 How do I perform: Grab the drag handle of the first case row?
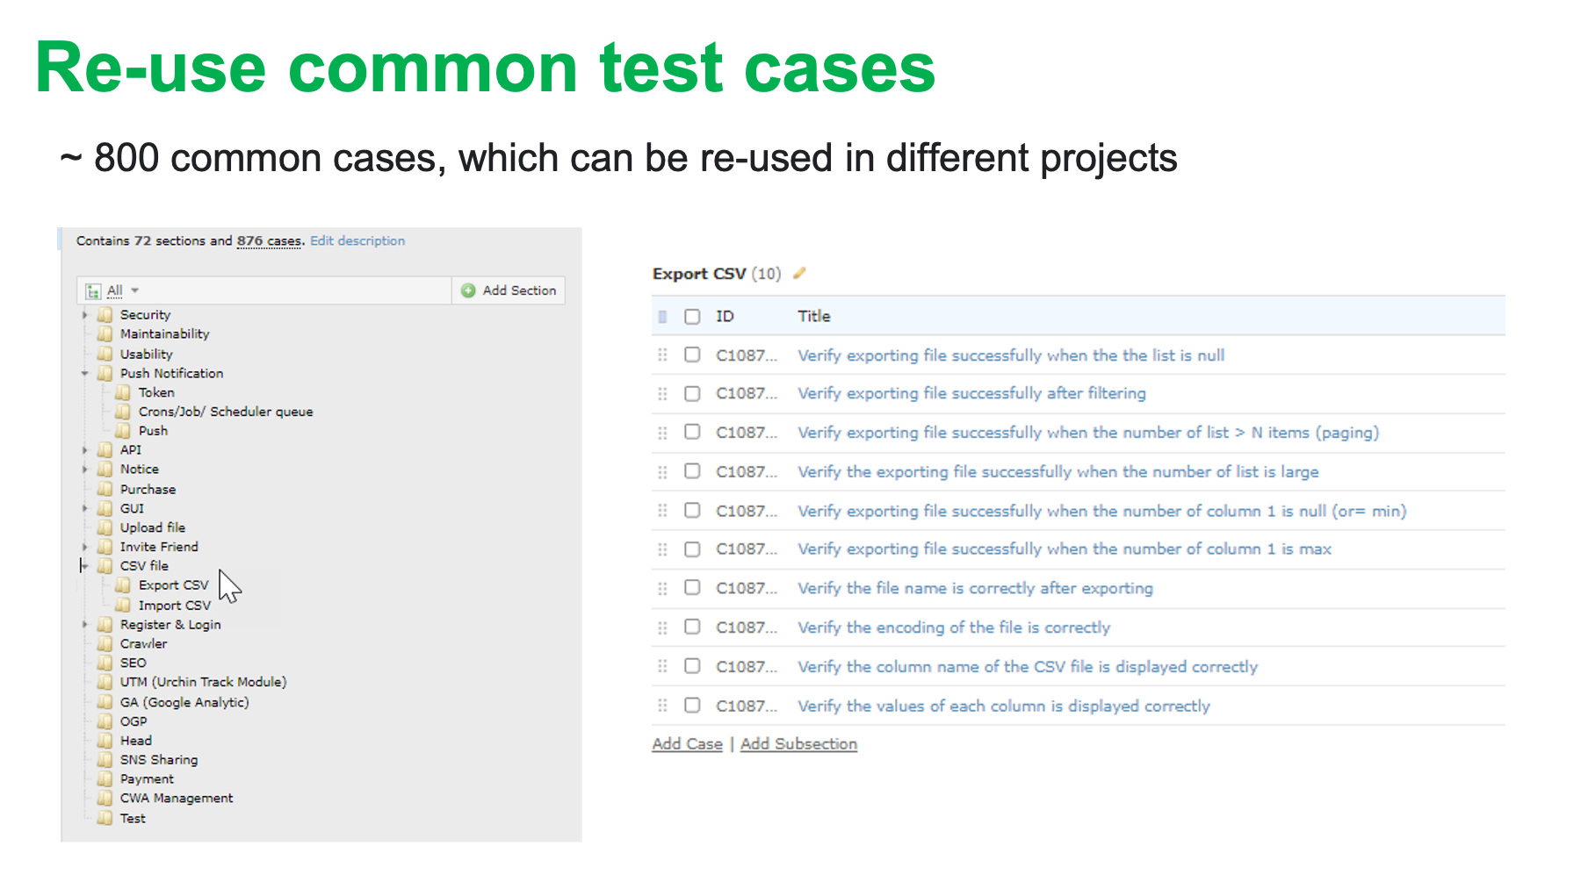(663, 355)
